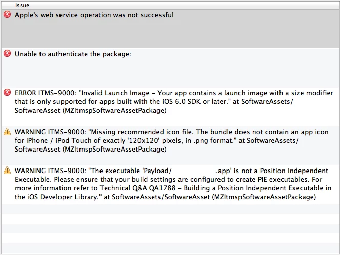
Task: Click the red error icon for Invalid Launch Image
Action: tap(7, 92)
